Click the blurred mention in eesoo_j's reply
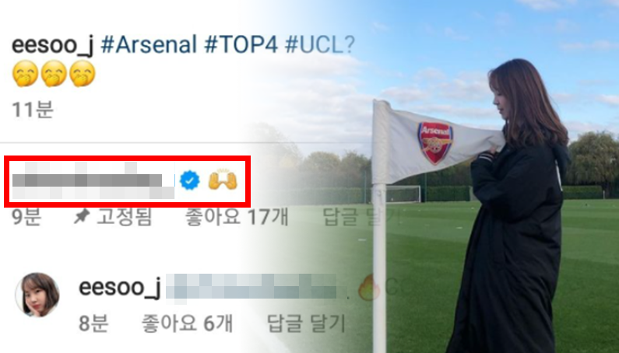Viewport: 619px width, 353px height. [x=250, y=288]
